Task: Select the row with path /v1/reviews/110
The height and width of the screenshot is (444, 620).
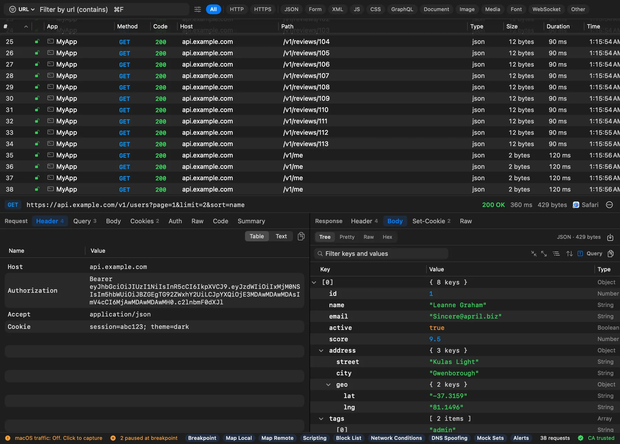Action: (x=310, y=110)
